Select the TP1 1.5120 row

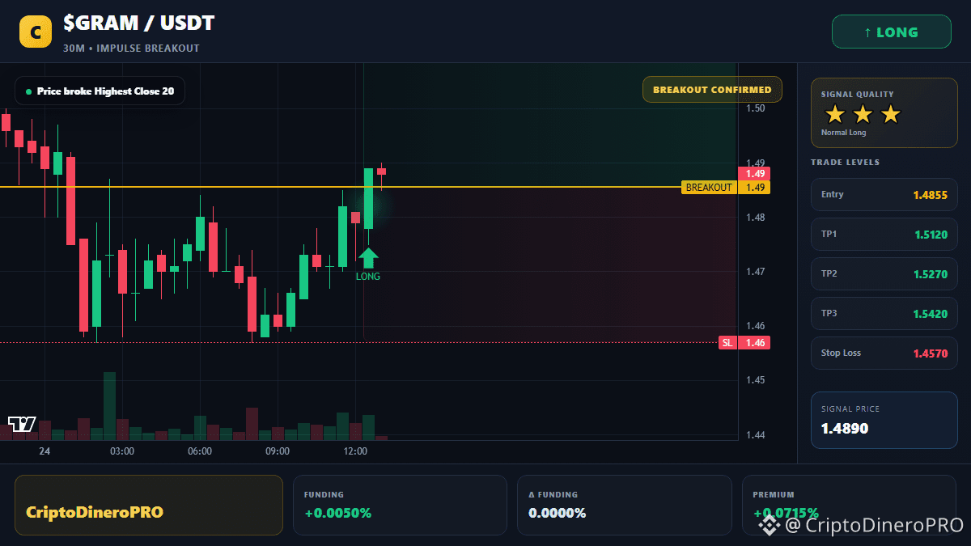(884, 234)
